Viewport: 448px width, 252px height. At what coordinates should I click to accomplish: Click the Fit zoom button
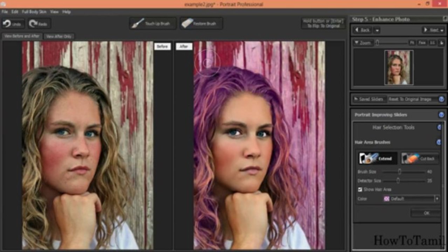pos(412,43)
